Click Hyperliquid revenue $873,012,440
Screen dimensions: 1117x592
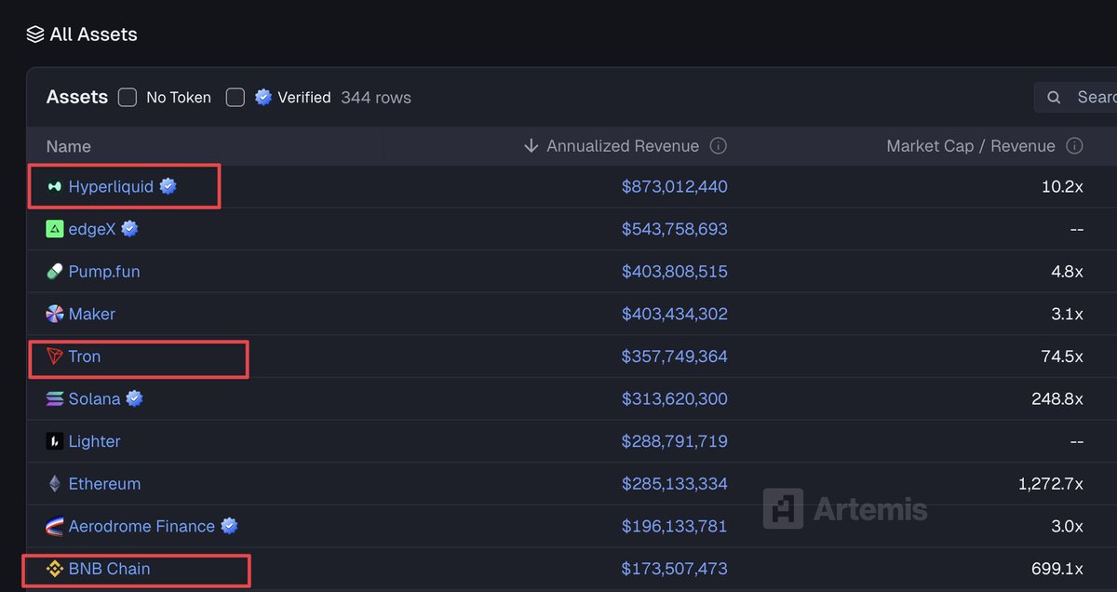tap(675, 187)
